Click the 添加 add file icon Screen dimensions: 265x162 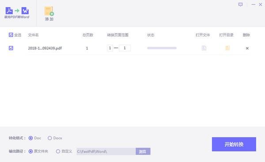pyautogui.click(x=49, y=11)
